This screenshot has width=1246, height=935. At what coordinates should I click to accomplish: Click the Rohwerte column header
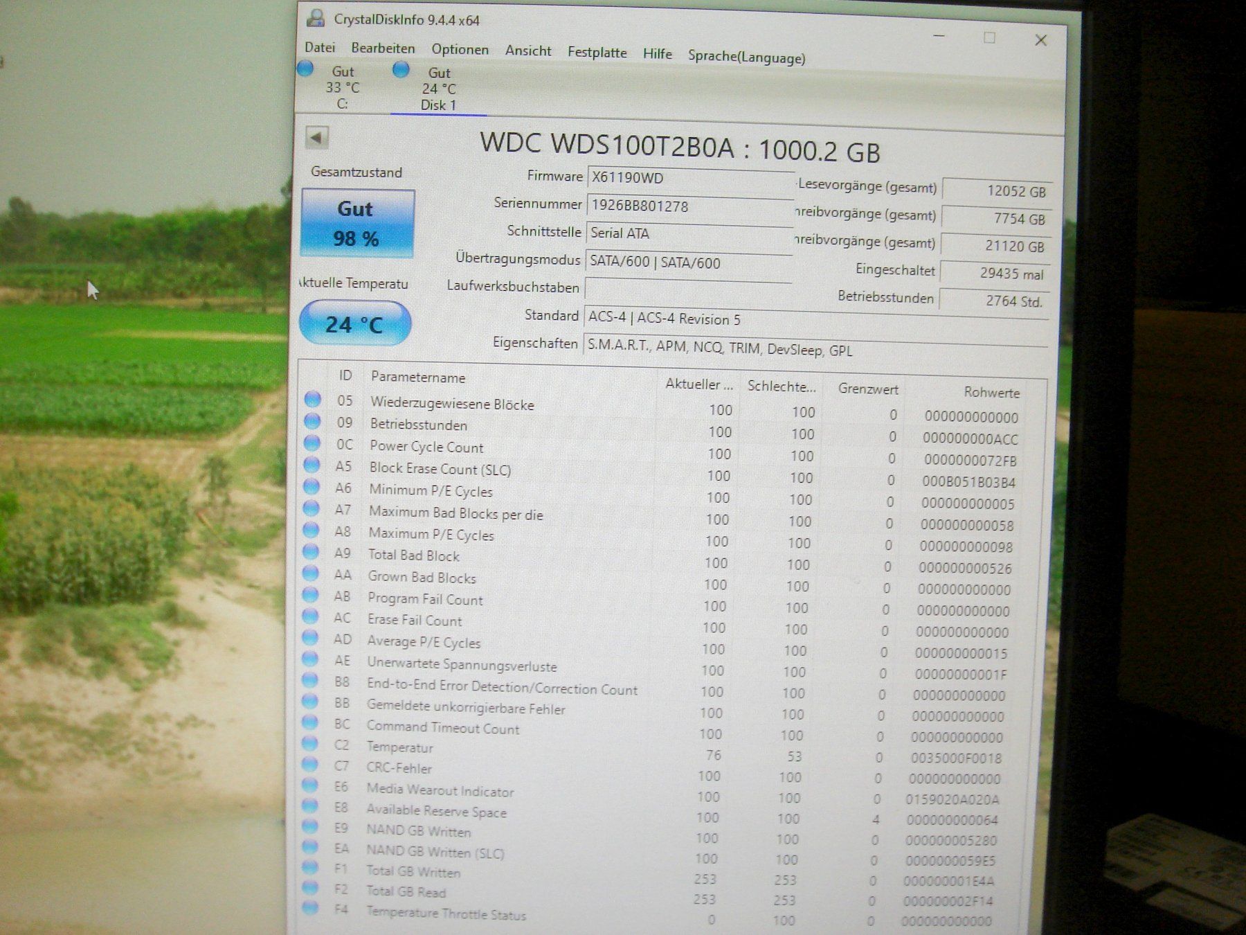[x=991, y=392]
